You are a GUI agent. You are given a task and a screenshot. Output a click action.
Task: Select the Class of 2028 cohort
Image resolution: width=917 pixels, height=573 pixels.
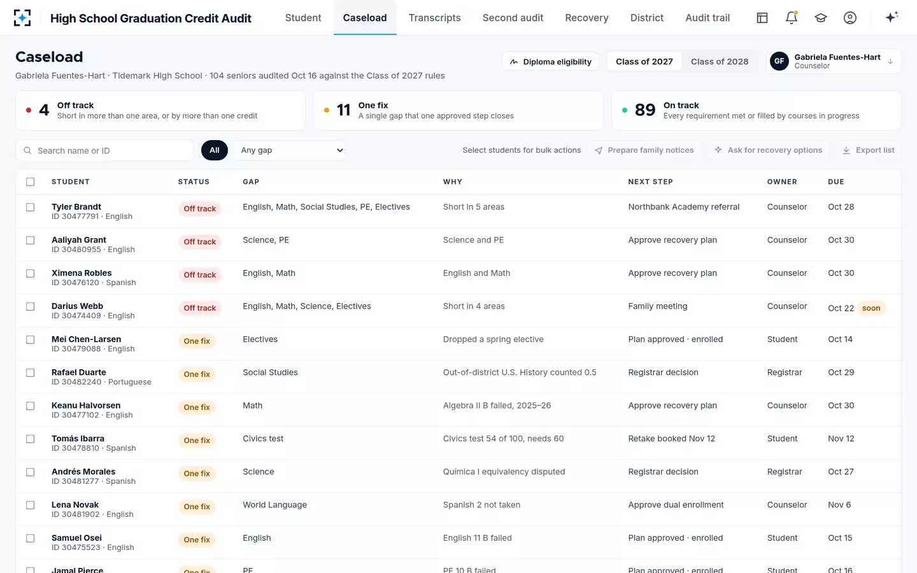720,62
